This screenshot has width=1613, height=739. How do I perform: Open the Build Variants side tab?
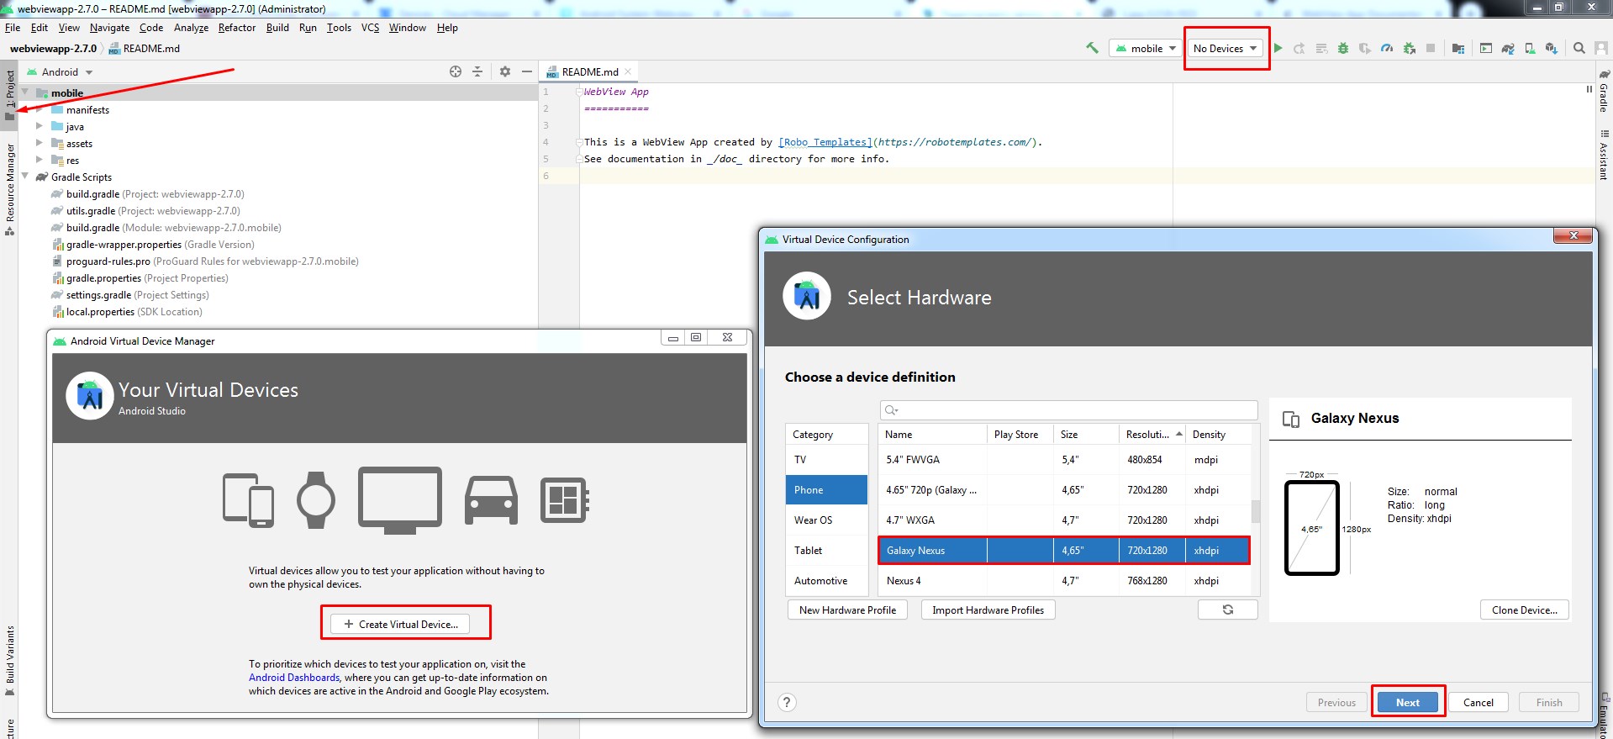(9, 661)
